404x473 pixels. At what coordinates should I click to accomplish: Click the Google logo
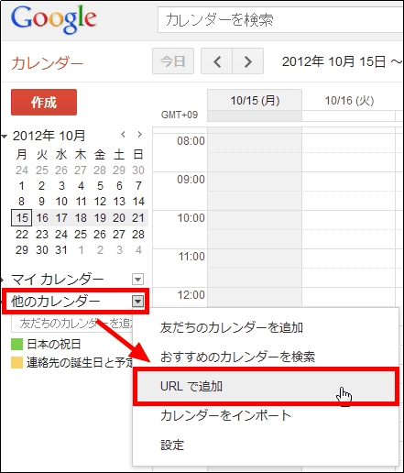54,20
